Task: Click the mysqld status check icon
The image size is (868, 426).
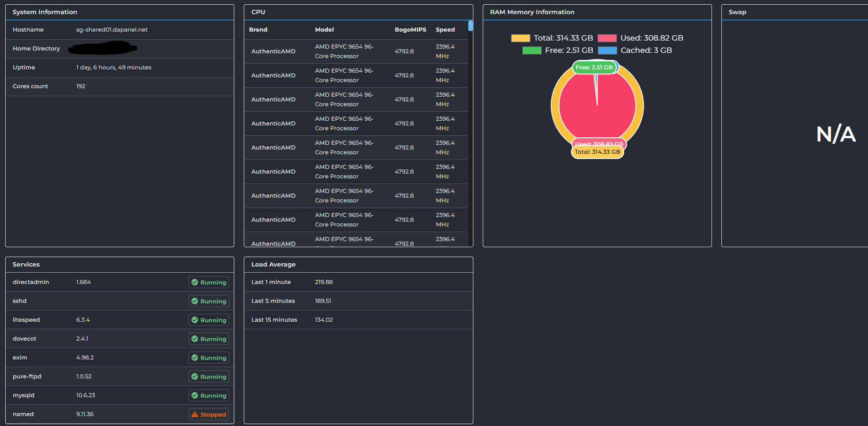Action: click(x=195, y=395)
